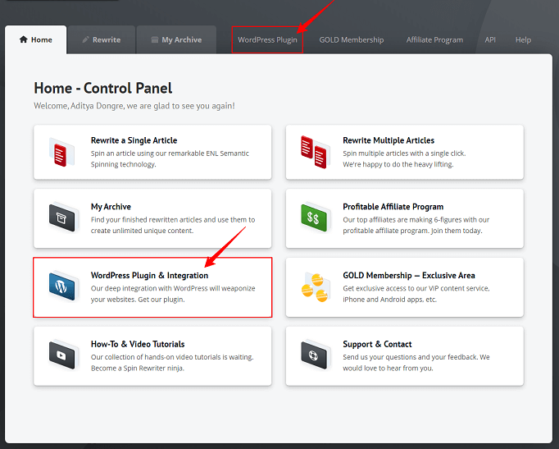The width and height of the screenshot is (559, 449).
Task: Open the Rewrite tab
Action: (102, 39)
